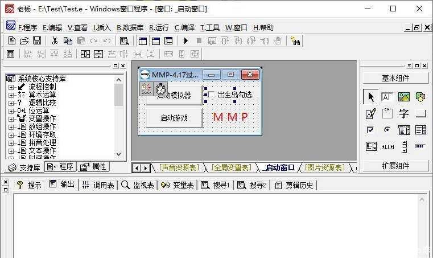Expand the 算术运算 tree node
Viewport: 433px width, 258px height.
pyautogui.click(x=11, y=95)
